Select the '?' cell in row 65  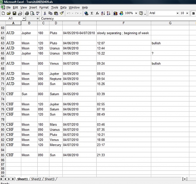pos(170,53)
